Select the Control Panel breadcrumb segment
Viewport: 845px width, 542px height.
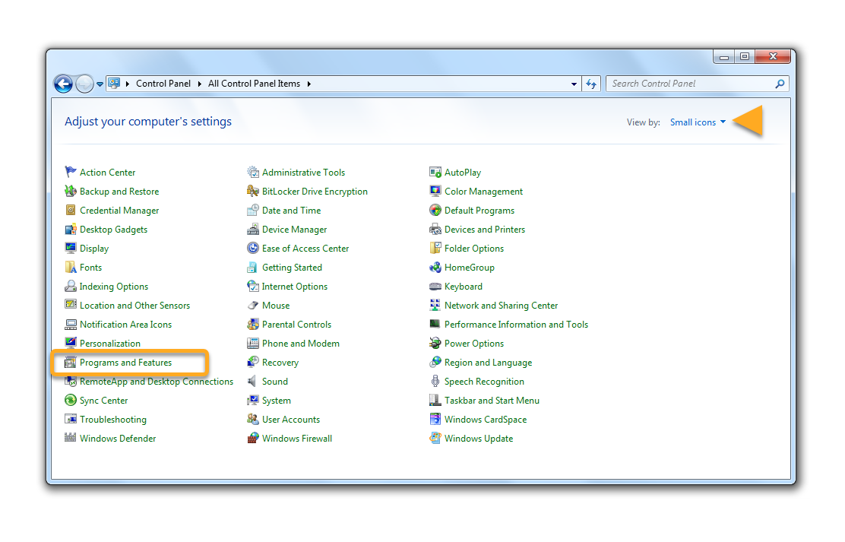[x=163, y=84]
